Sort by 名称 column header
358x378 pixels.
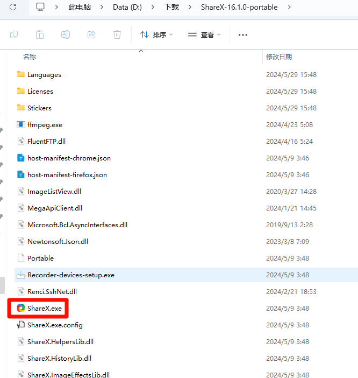coord(30,57)
